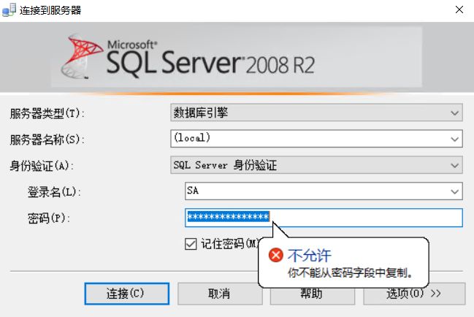Screen dimensions: 474x317
Task: Click the server connection icon in title bar
Action: [x=9, y=10]
